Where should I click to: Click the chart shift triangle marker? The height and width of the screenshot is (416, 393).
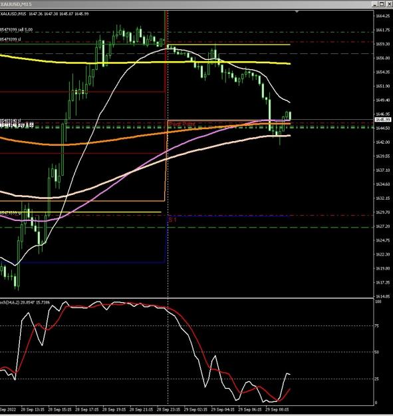tap(297, 12)
